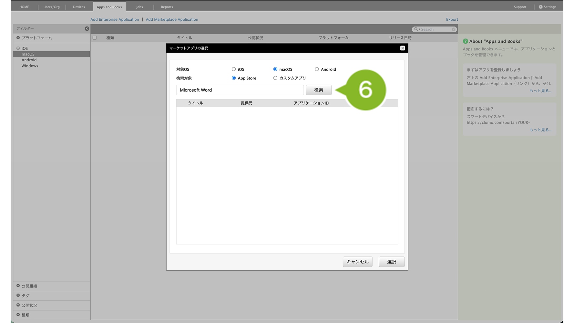Click the 検索 search button
The image size is (574, 323).
[x=318, y=90]
